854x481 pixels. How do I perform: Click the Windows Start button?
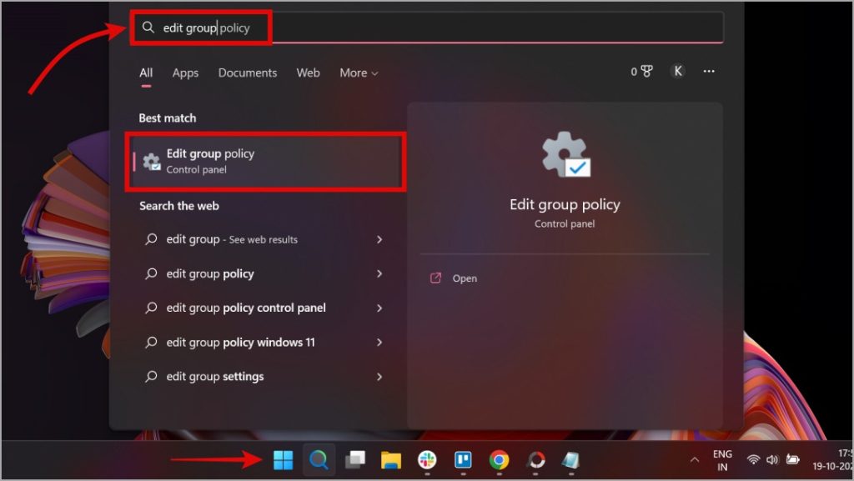tap(283, 459)
